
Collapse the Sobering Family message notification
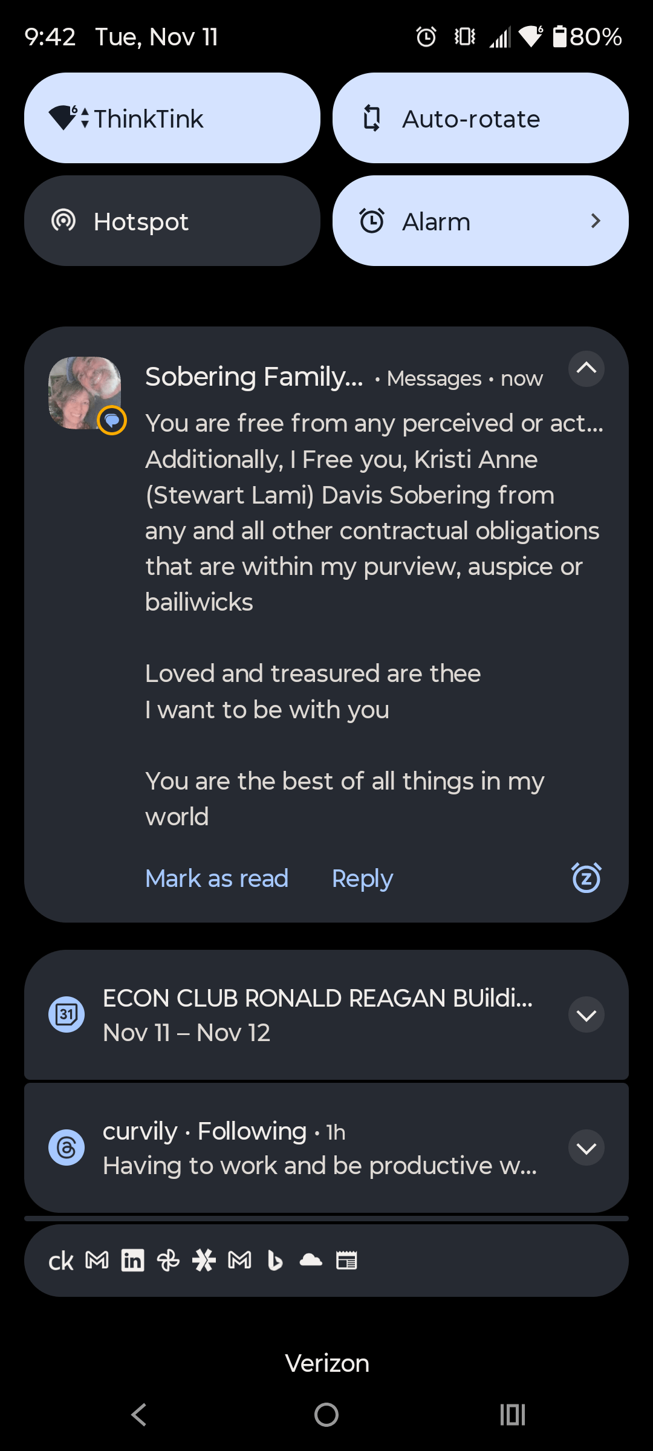[586, 369]
